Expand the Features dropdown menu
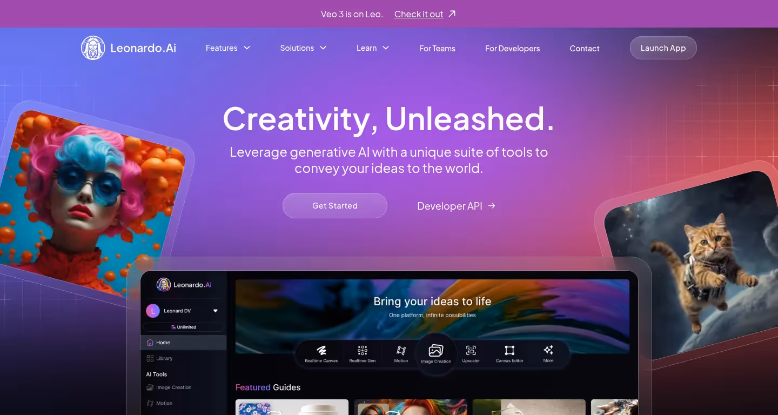778x415 pixels. click(x=228, y=48)
